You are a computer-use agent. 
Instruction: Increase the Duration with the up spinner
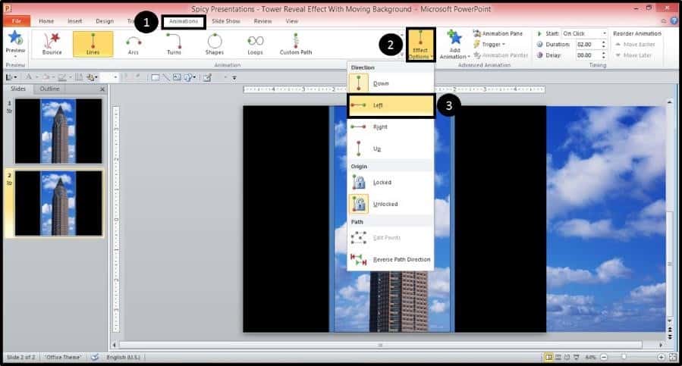[604, 42]
